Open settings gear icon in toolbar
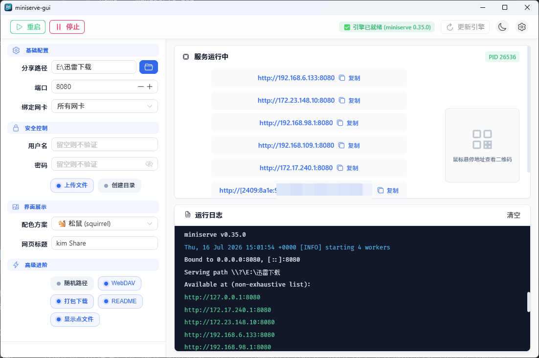 click(522, 27)
